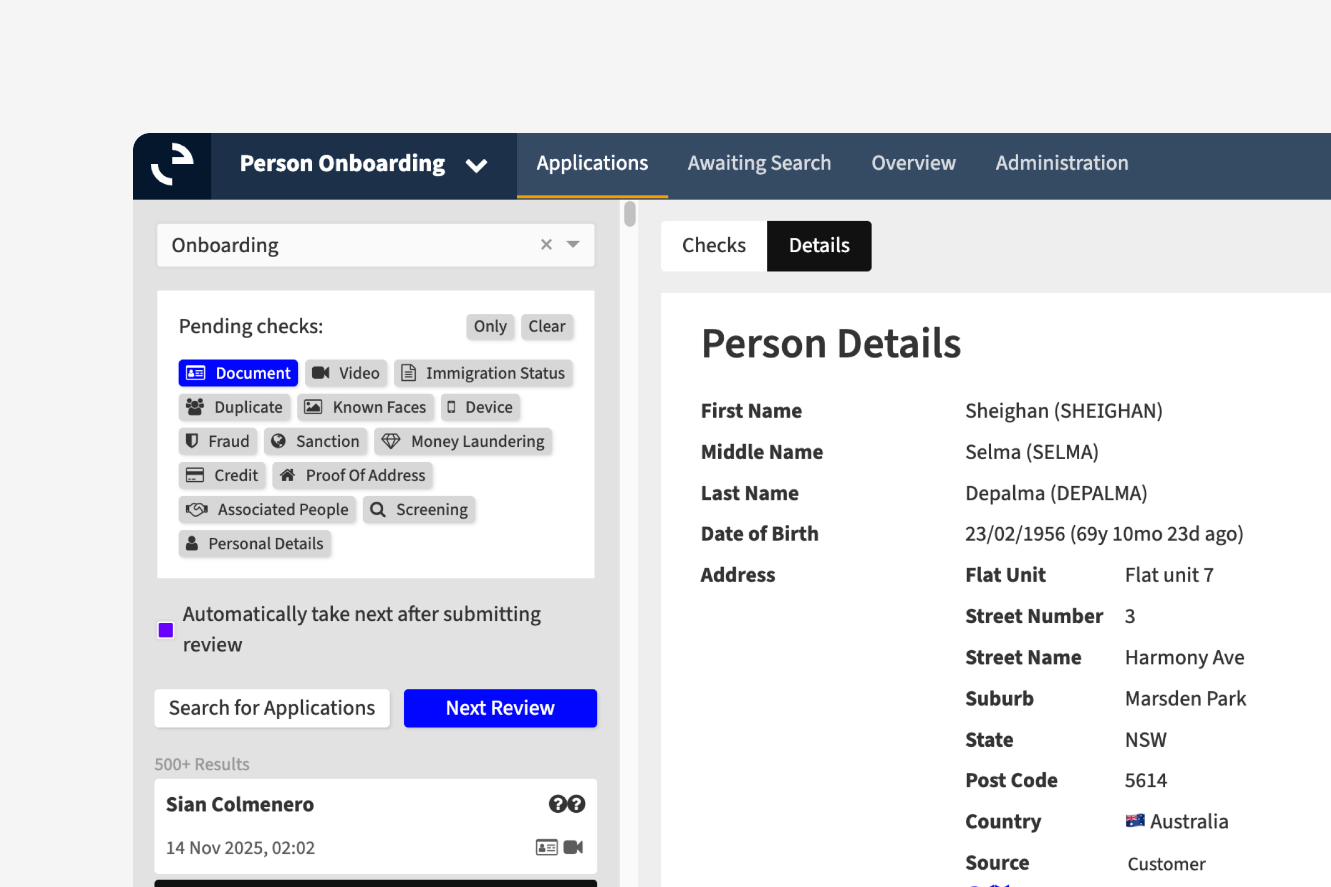Viewport: 1331px width, 887px height.
Task: Toggle the Money Laundering check filter
Action: [x=463, y=441]
